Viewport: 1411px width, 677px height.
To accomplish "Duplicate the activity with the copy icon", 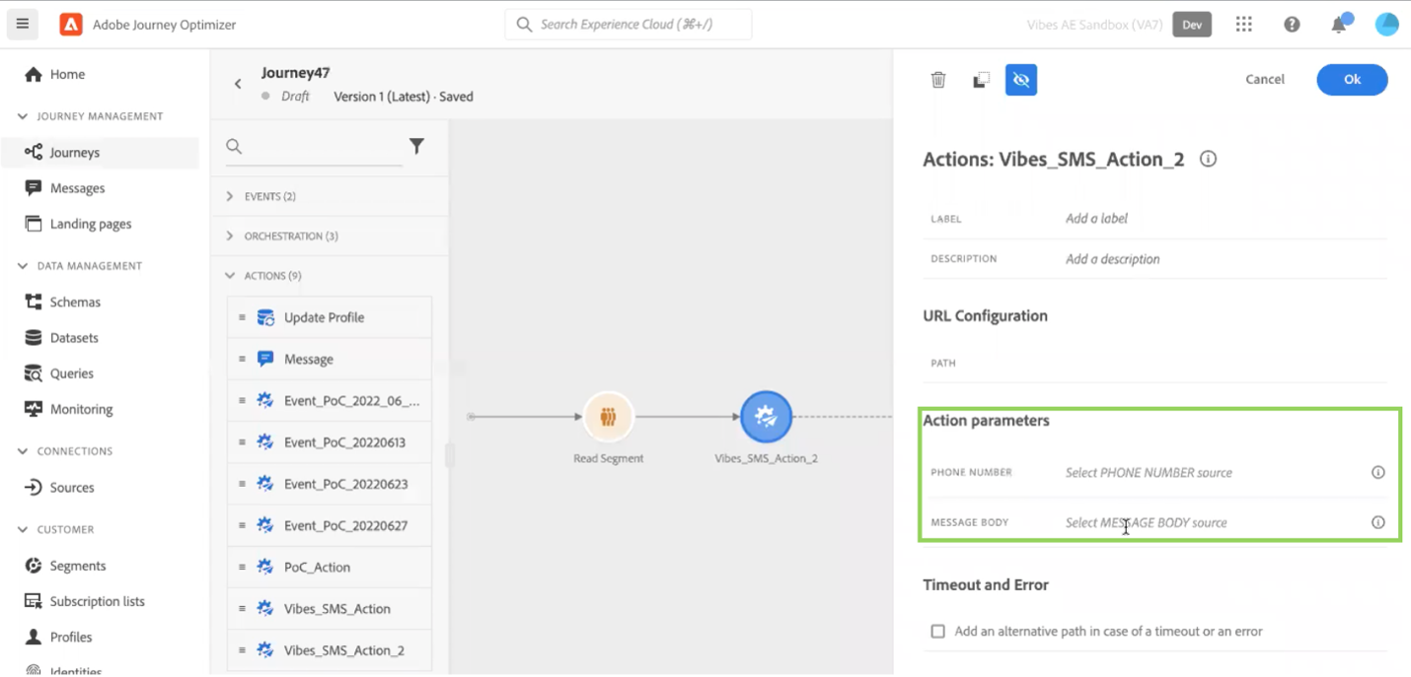I will tap(981, 80).
